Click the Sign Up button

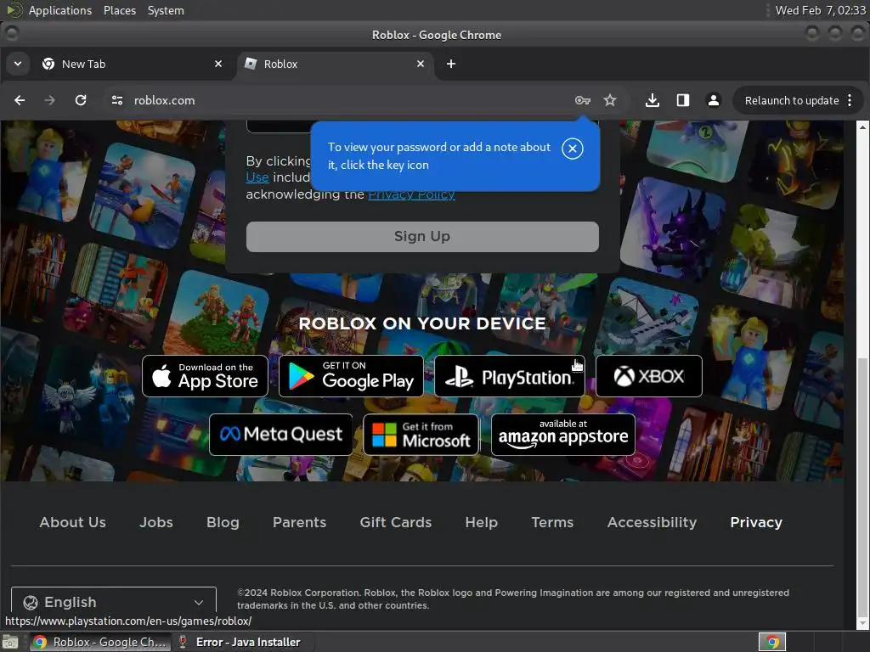point(422,237)
